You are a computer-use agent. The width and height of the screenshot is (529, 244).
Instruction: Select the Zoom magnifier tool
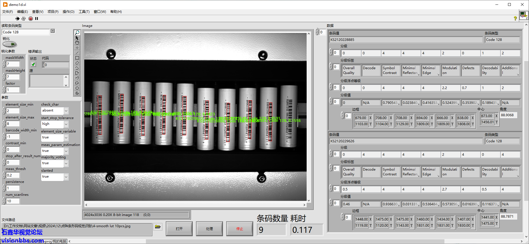(x=77, y=32)
